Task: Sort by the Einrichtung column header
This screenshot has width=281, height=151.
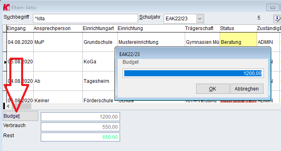Action: (x=151, y=28)
